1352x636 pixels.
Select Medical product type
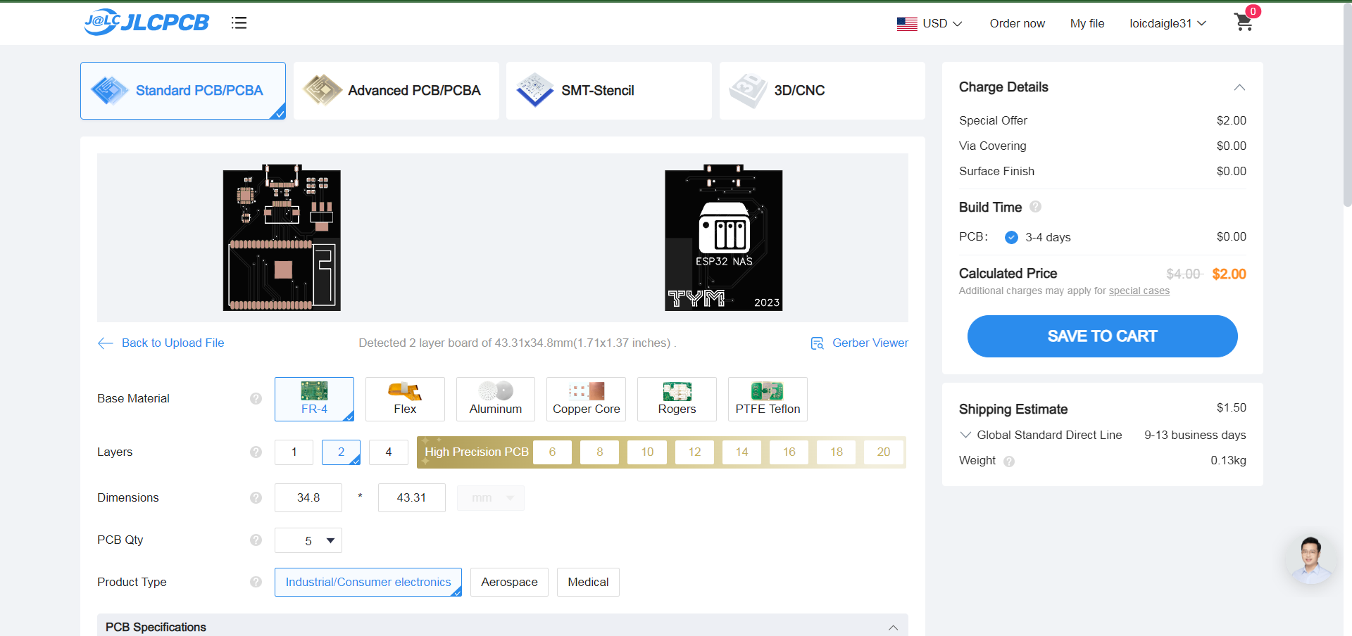click(x=588, y=582)
